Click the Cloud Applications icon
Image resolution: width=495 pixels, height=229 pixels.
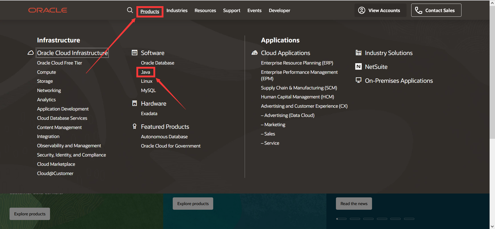pyautogui.click(x=255, y=53)
